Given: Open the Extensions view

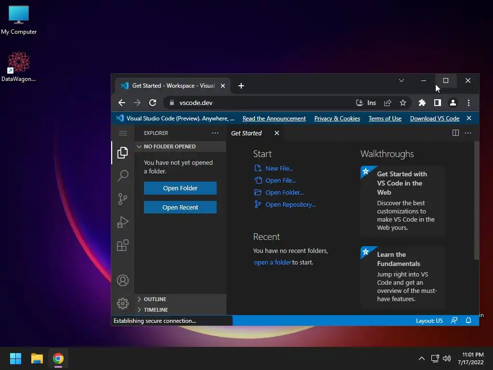Looking at the screenshot, I should click(123, 245).
